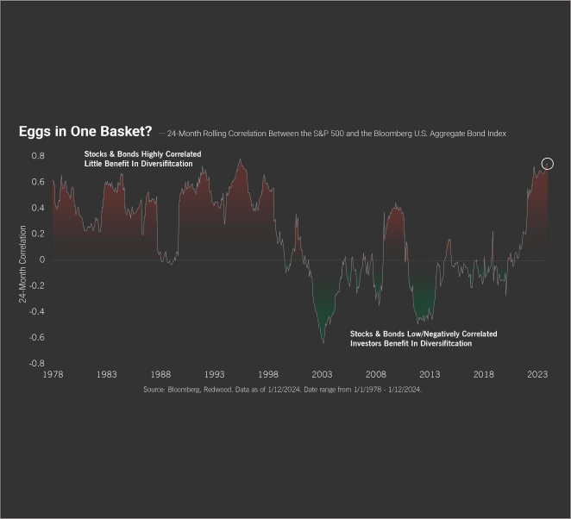Click the y-axis value 0
Viewport: 571px width, 519px height.
pyautogui.click(x=42, y=259)
